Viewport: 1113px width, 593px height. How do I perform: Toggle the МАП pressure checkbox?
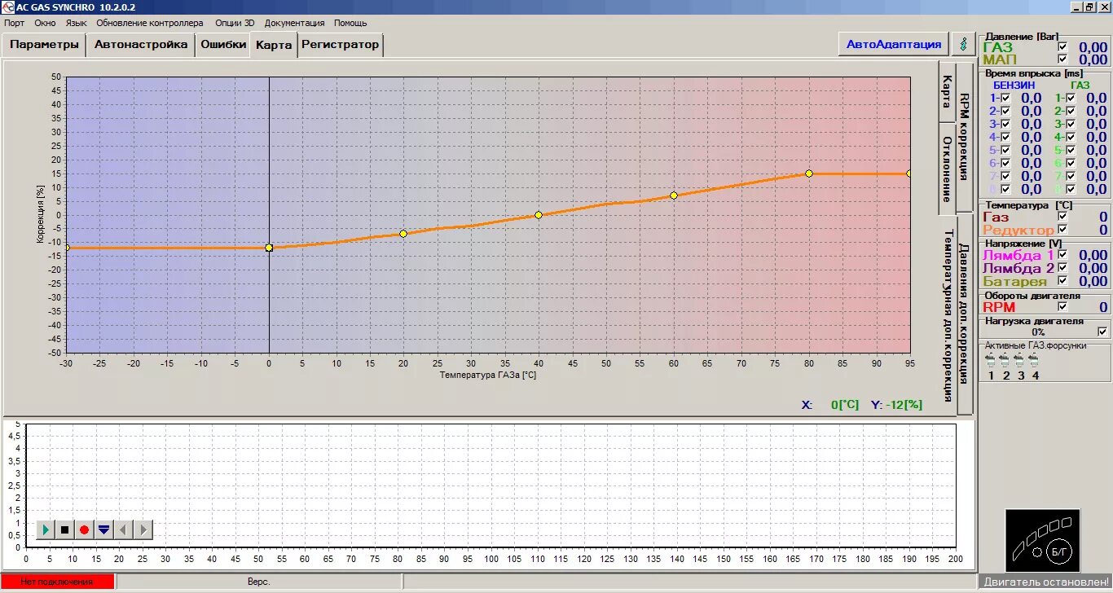pos(1062,59)
